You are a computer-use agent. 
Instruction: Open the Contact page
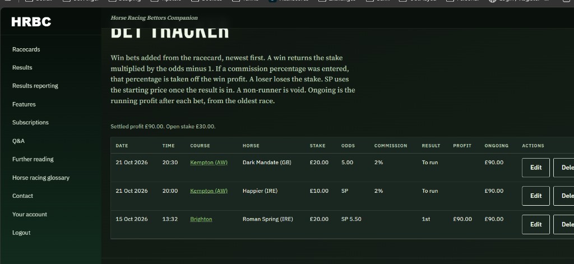point(22,196)
